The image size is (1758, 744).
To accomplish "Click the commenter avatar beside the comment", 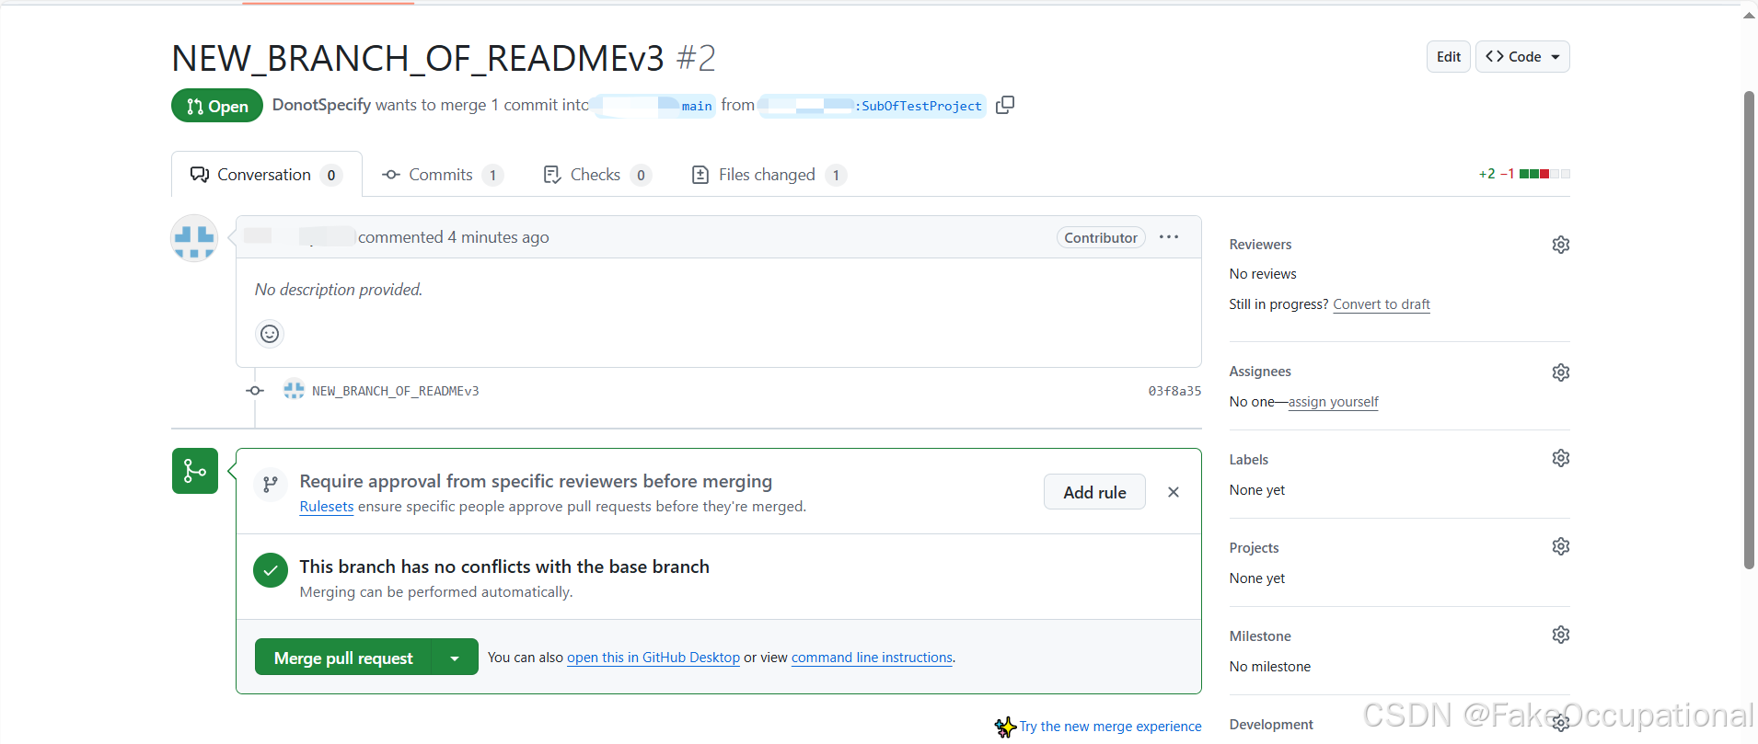I will tap(194, 238).
